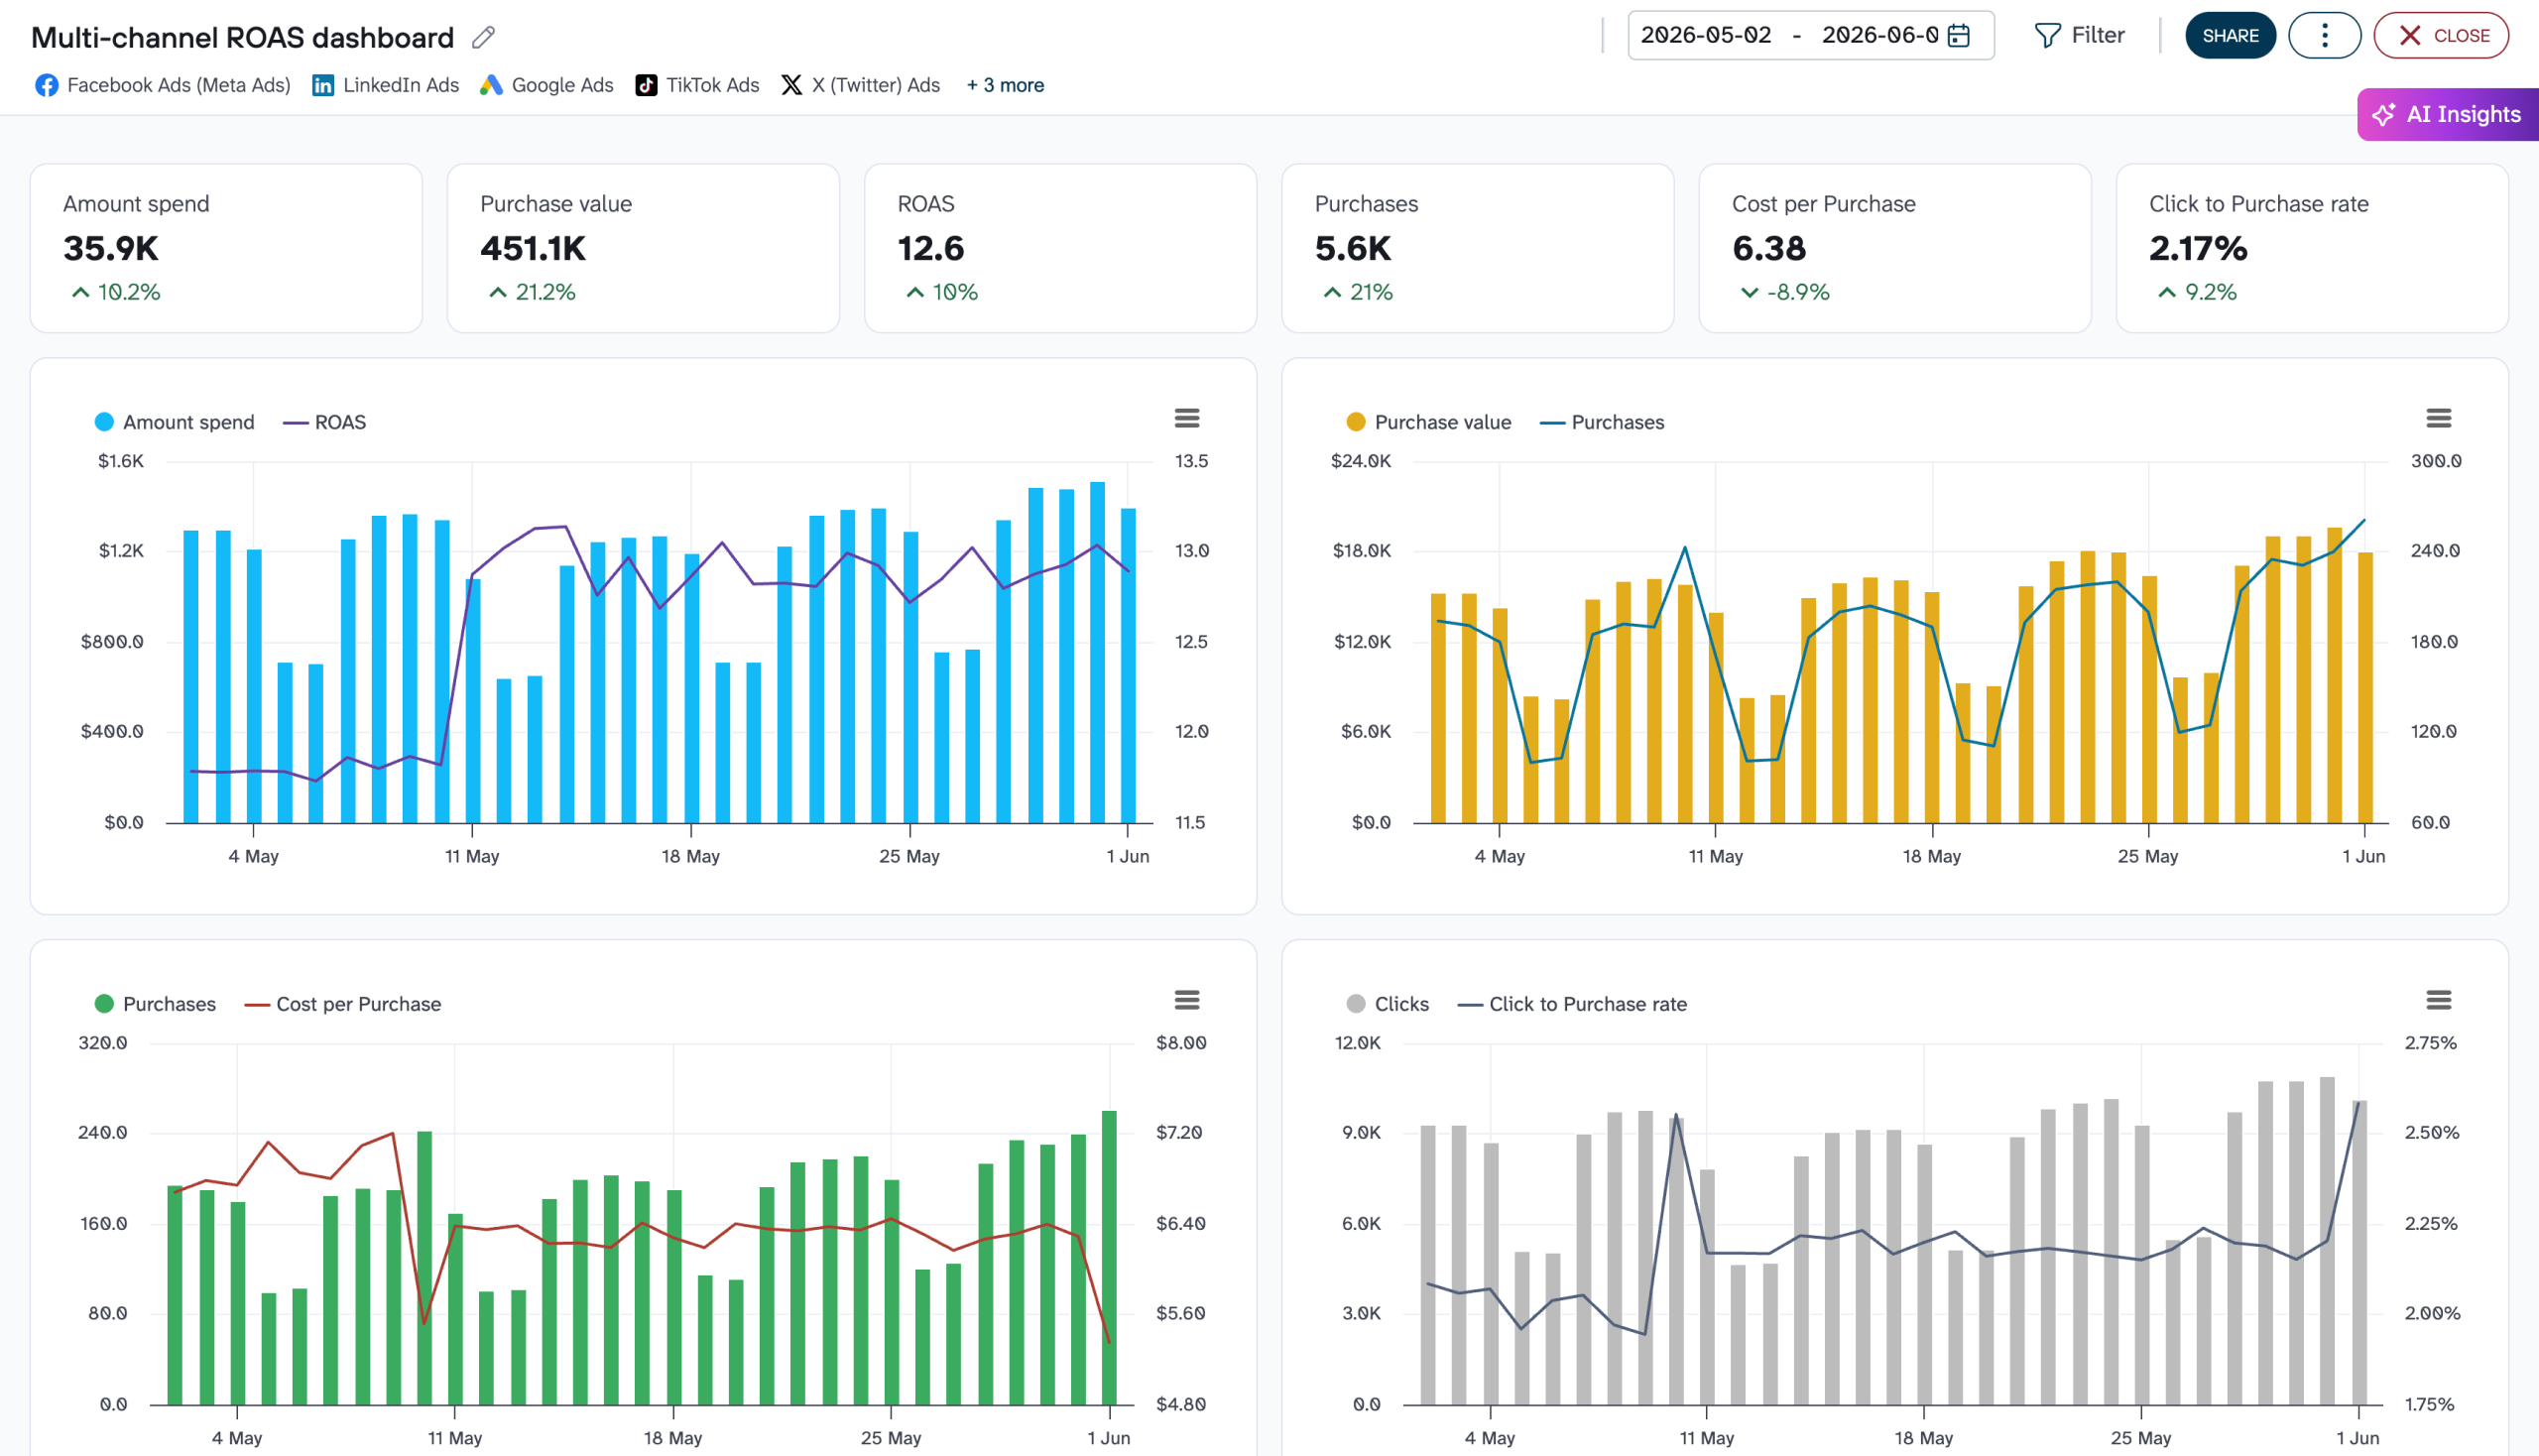
Task: Click the up arrow under Click to Purchase rate
Action: (x=2166, y=293)
